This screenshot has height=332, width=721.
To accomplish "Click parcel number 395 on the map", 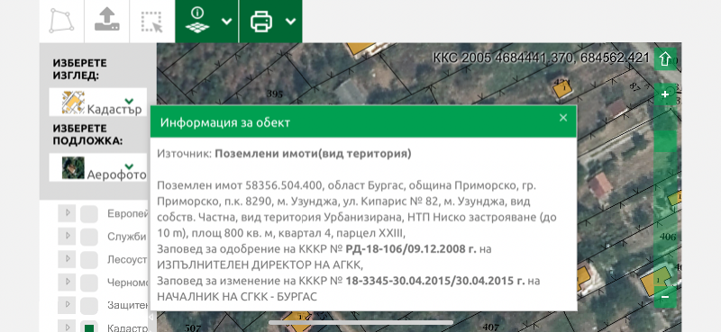I will click(x=275, y=94).
